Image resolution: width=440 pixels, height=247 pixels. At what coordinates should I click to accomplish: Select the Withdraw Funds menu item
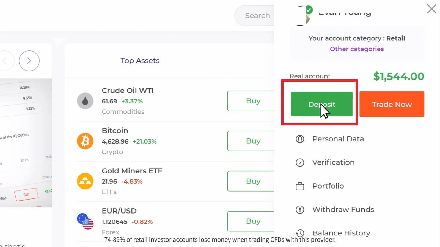coord(343,209)
